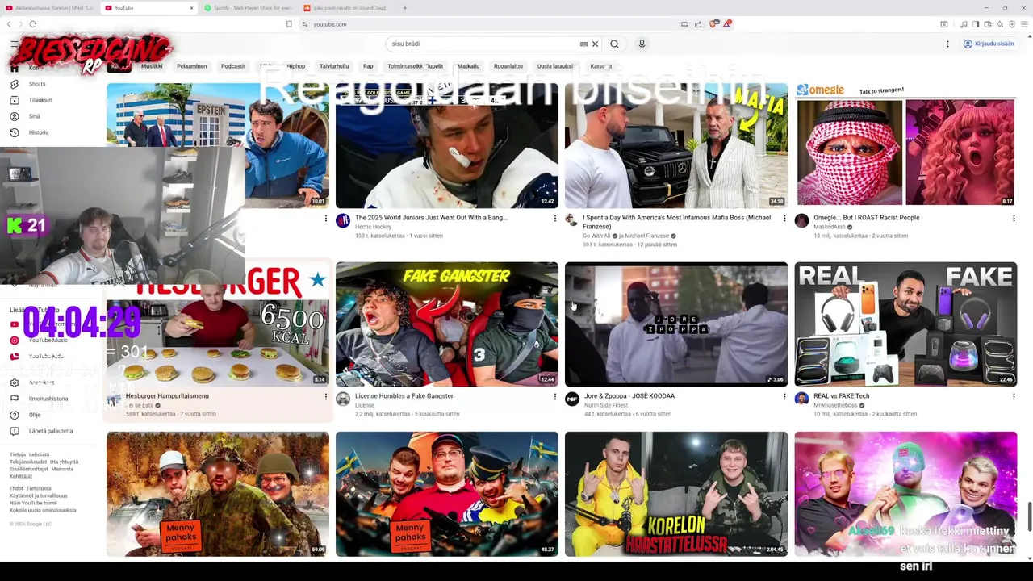
Task: Click the Hectic Hockey channel name
Action: pos(373,227)
